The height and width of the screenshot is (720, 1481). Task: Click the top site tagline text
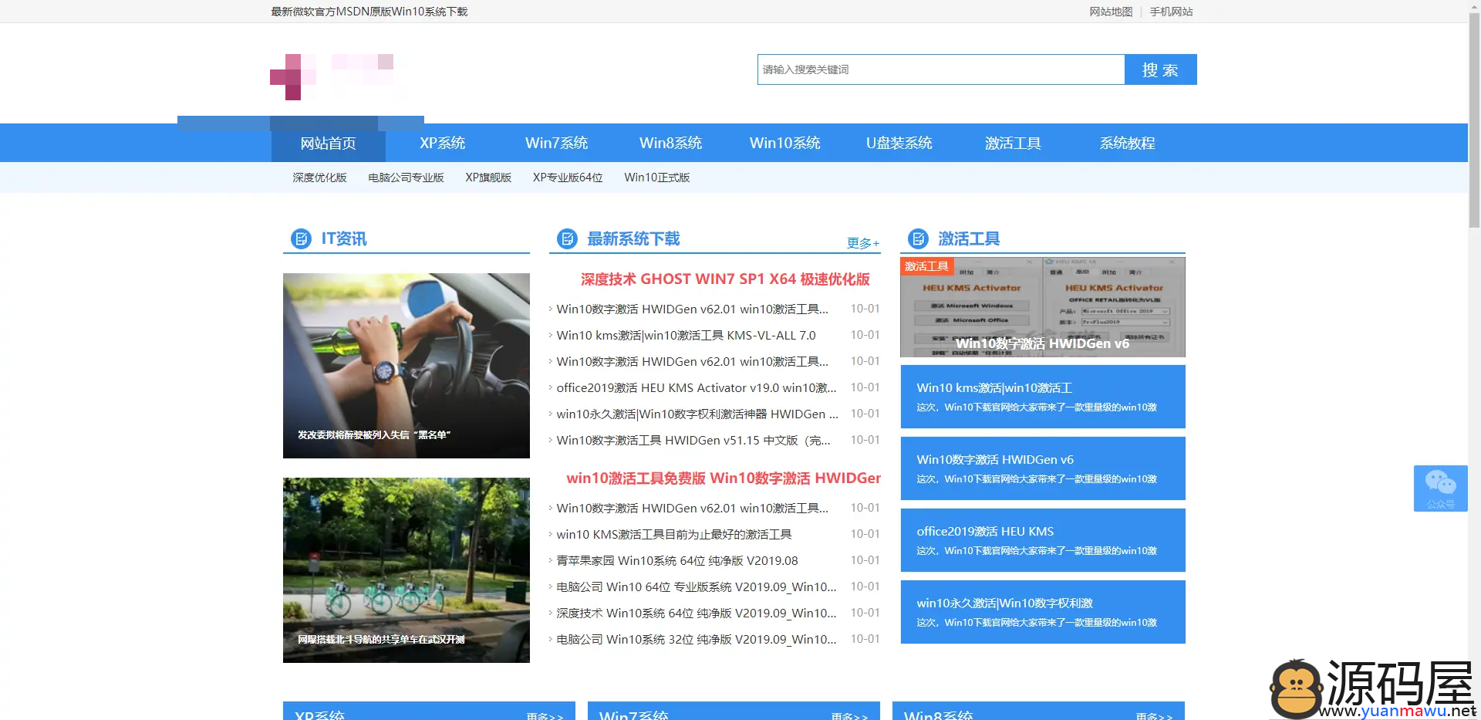pyautogui.click(x=369, y=12)
